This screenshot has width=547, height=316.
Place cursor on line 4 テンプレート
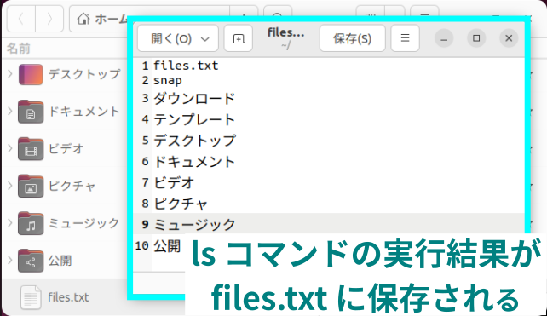194,119
